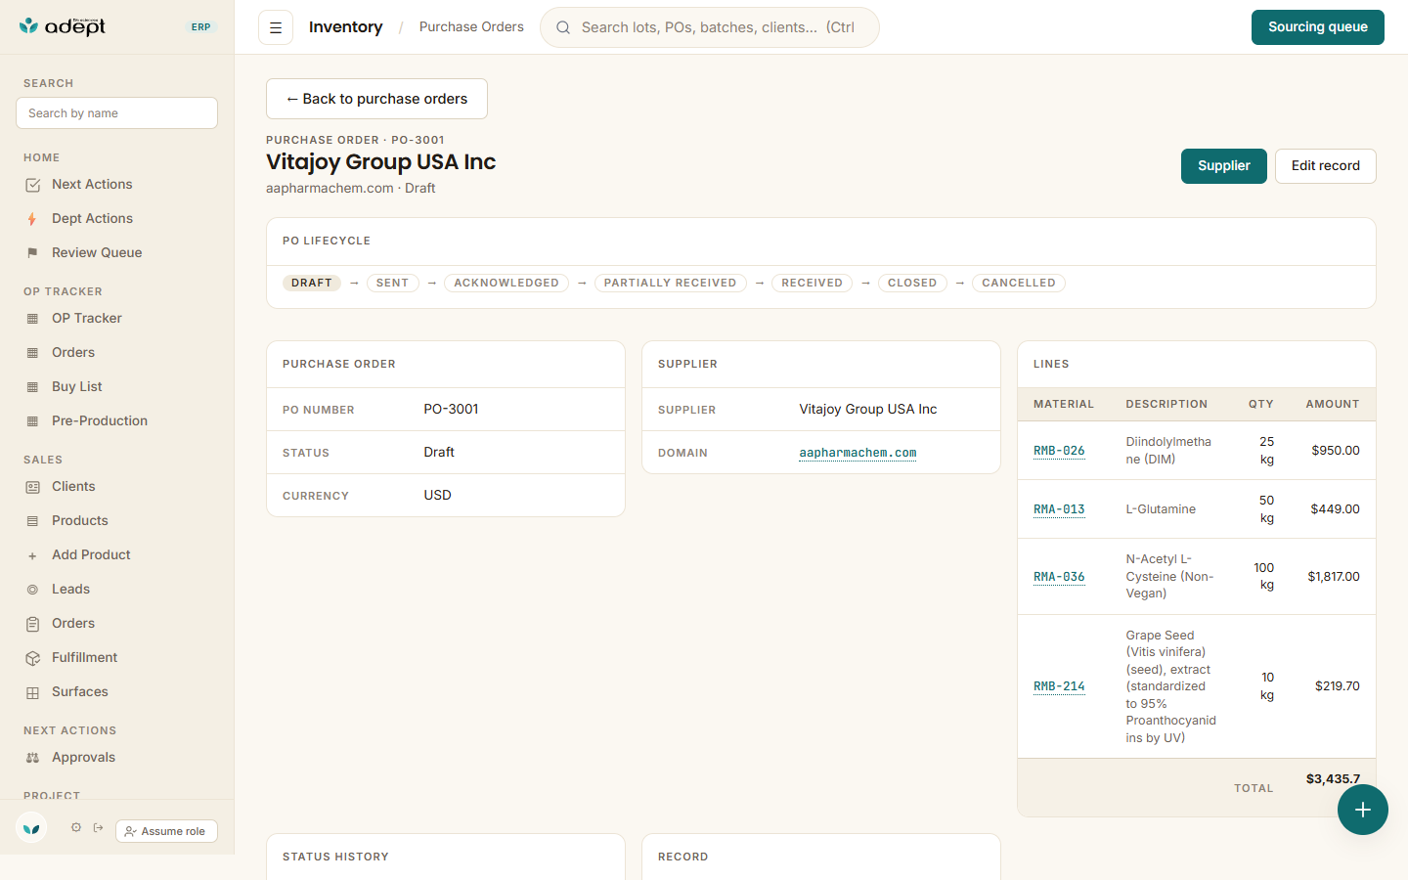
Task: Open material RMA-013
Action: tap(1059, 509)
